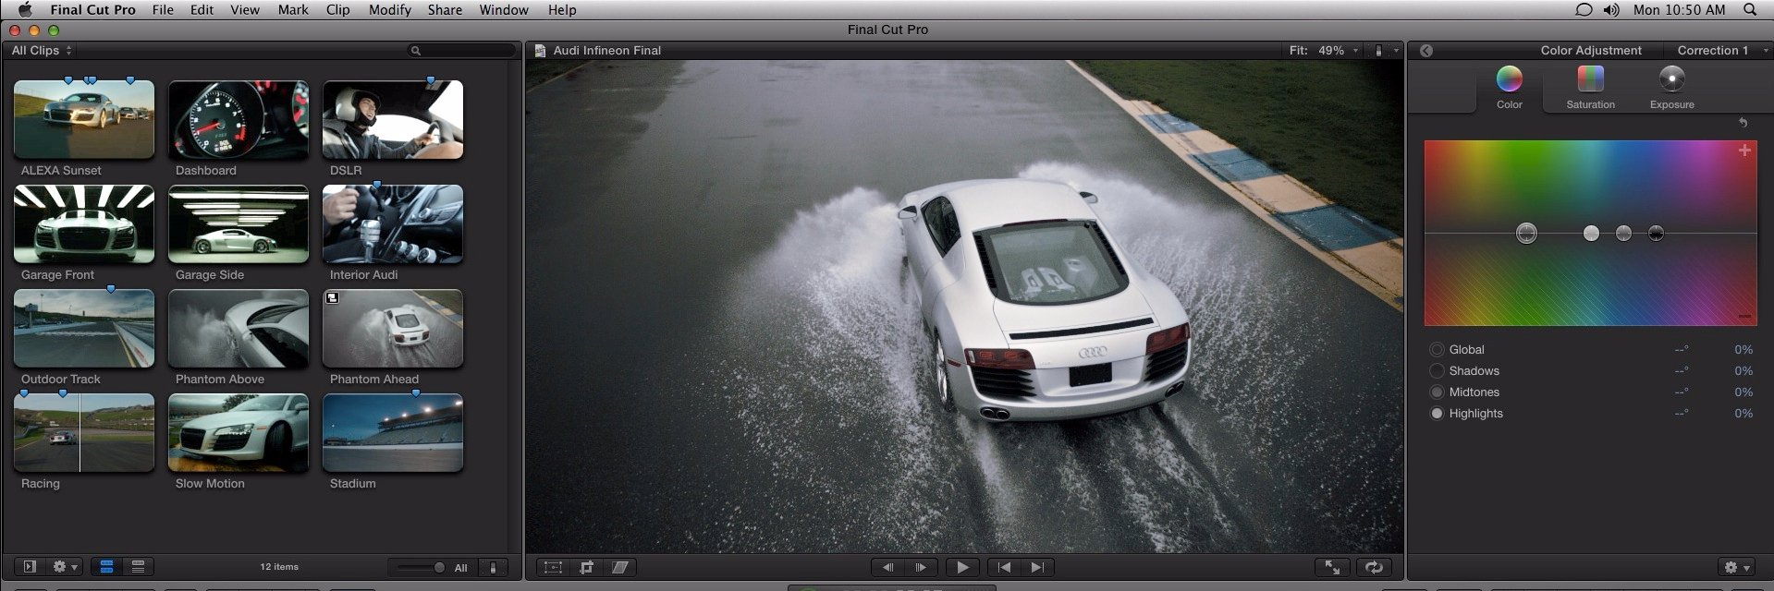The width and height of the screenshot is (1774, 591).
Task: Open Spotlight search in menu bar
Action: (x=1750, y=9)
